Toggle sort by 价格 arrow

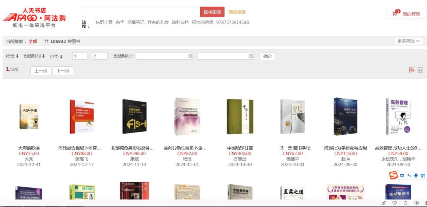pyautogui.click(x=56, y=56)
